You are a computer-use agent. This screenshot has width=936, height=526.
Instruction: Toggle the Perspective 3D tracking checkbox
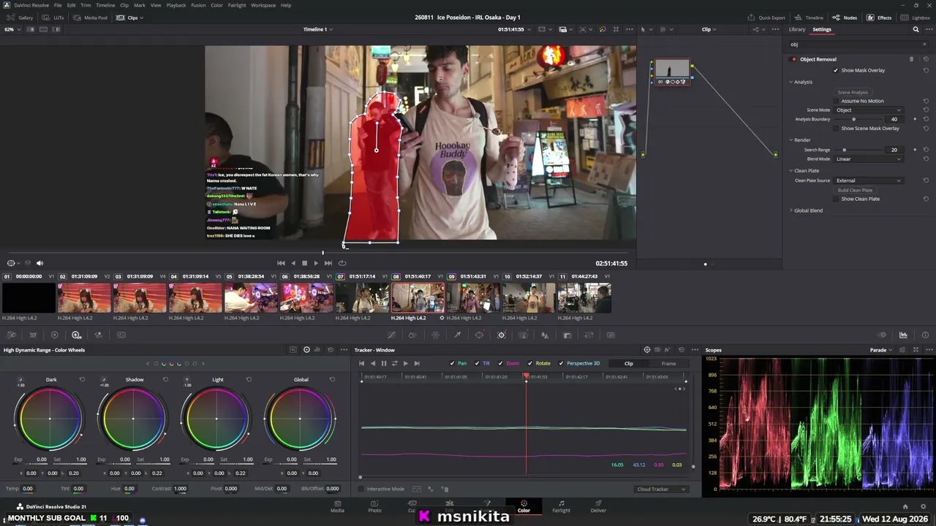pos(561,363)
